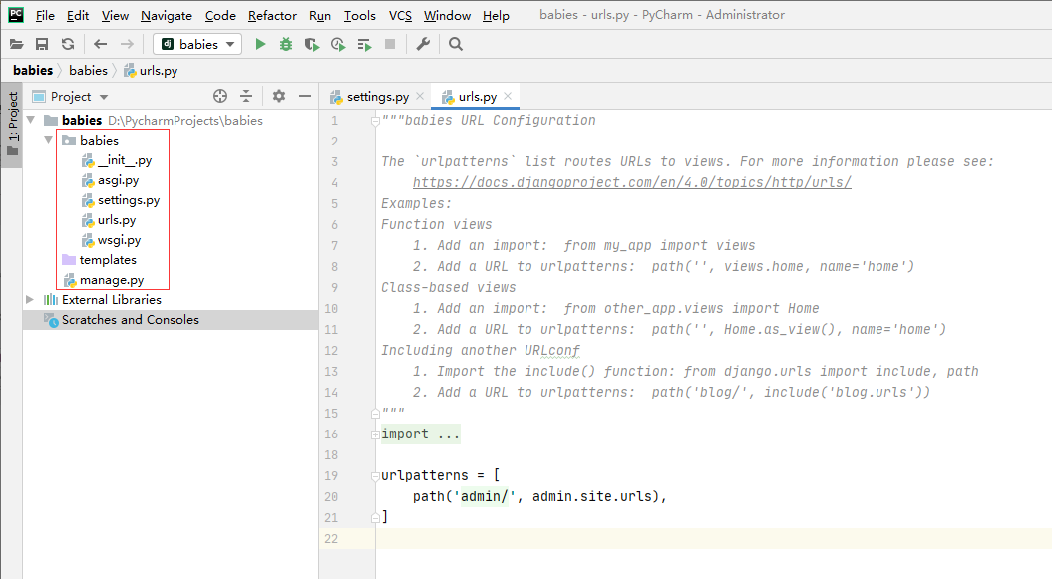This screenshot has height=579, width=1052.
Task: Click the Save All toolbar icon
Action: 42,44
